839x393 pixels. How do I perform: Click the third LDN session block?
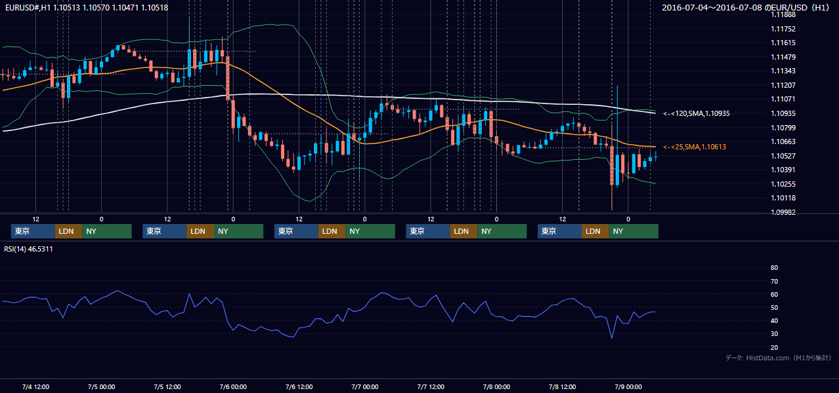click(x=332, y=231)
